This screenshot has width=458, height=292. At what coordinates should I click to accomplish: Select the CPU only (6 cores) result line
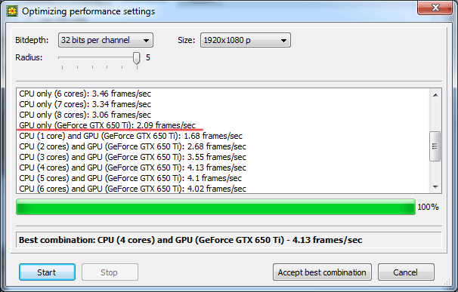(x=85, y=94)
